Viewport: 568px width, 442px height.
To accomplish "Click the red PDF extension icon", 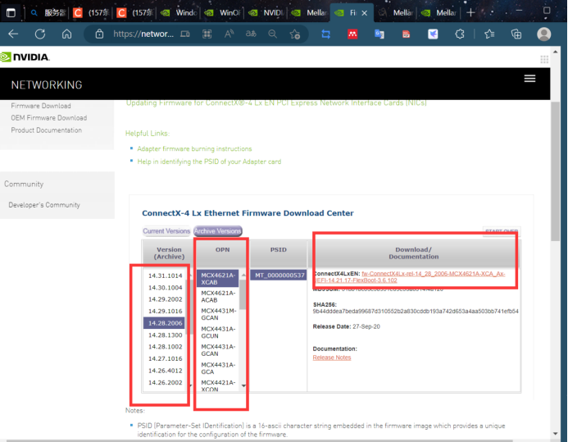I will click(406, 34).
